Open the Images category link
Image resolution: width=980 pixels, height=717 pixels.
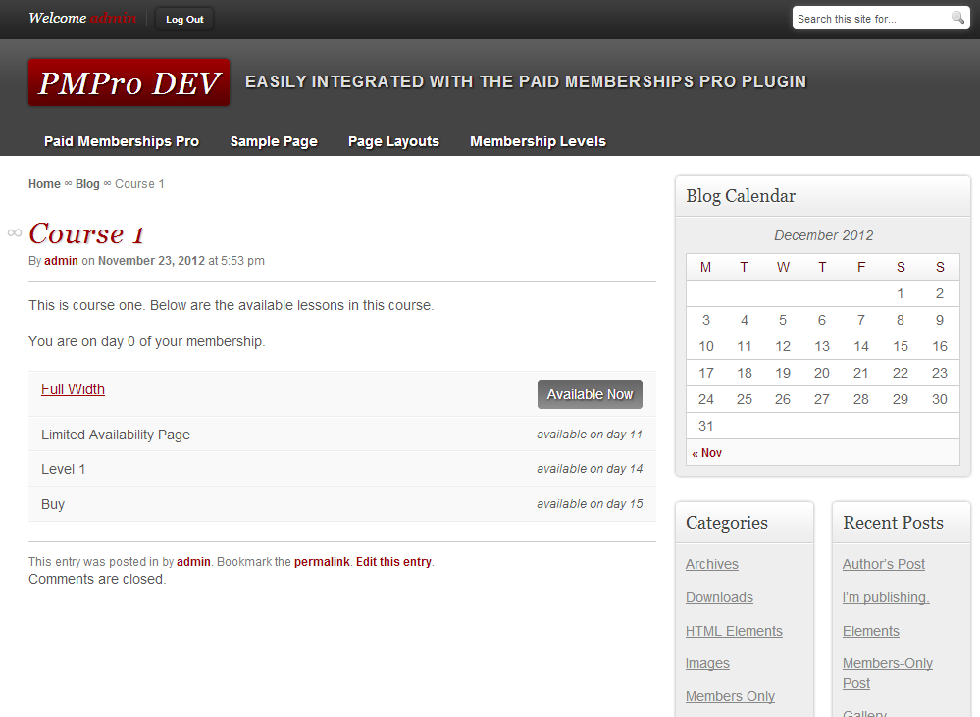coord(707,663)
